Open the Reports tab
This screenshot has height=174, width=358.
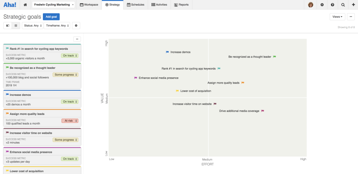click(181, 5)
